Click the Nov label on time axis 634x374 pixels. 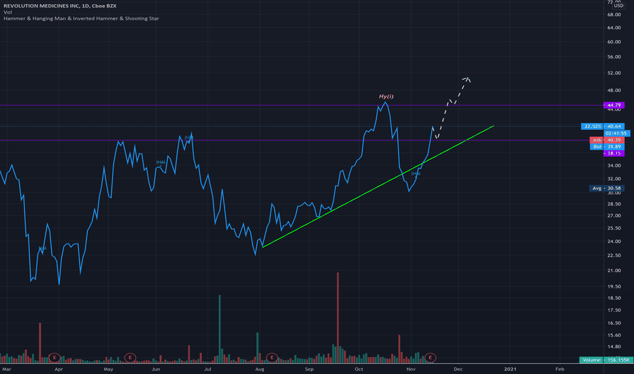pyautogui.click(x=411, y=369)
